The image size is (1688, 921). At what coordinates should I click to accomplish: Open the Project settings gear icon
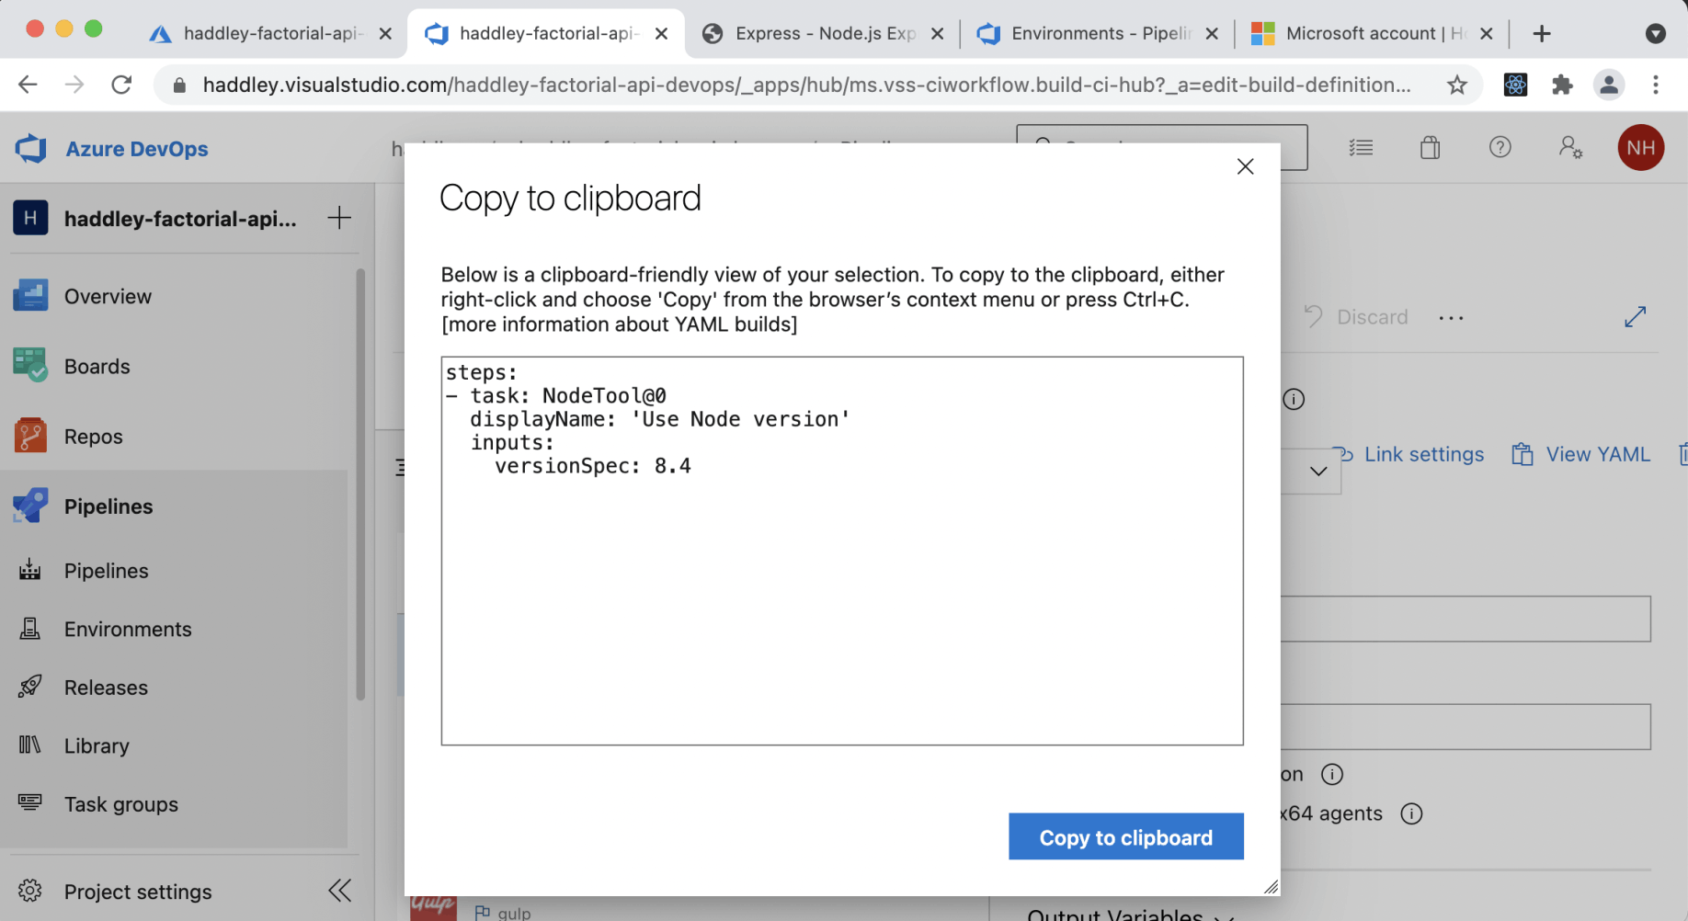click(30, 891)
